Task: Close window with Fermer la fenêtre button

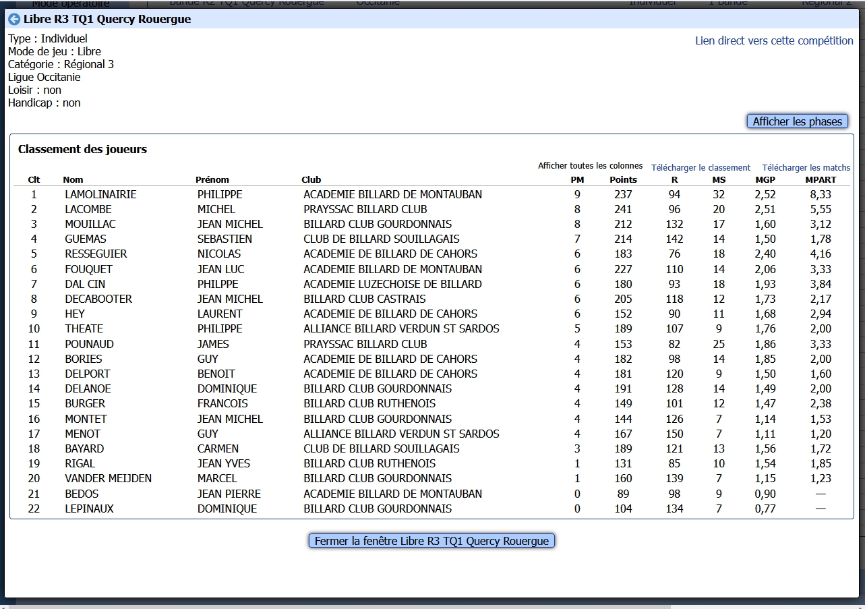Action: click(x=431, y=541)
